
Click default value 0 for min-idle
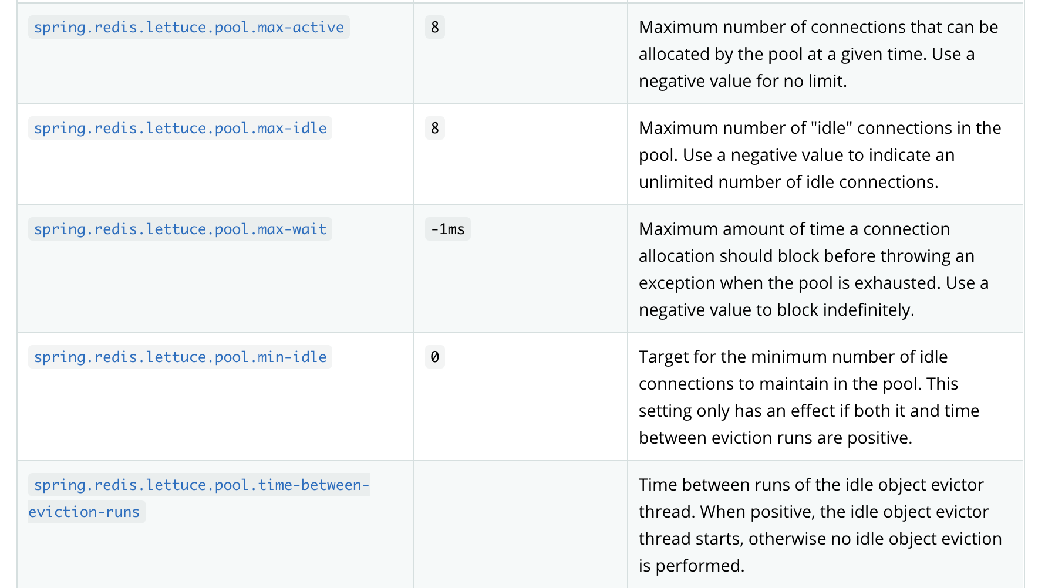pos(434,357)
